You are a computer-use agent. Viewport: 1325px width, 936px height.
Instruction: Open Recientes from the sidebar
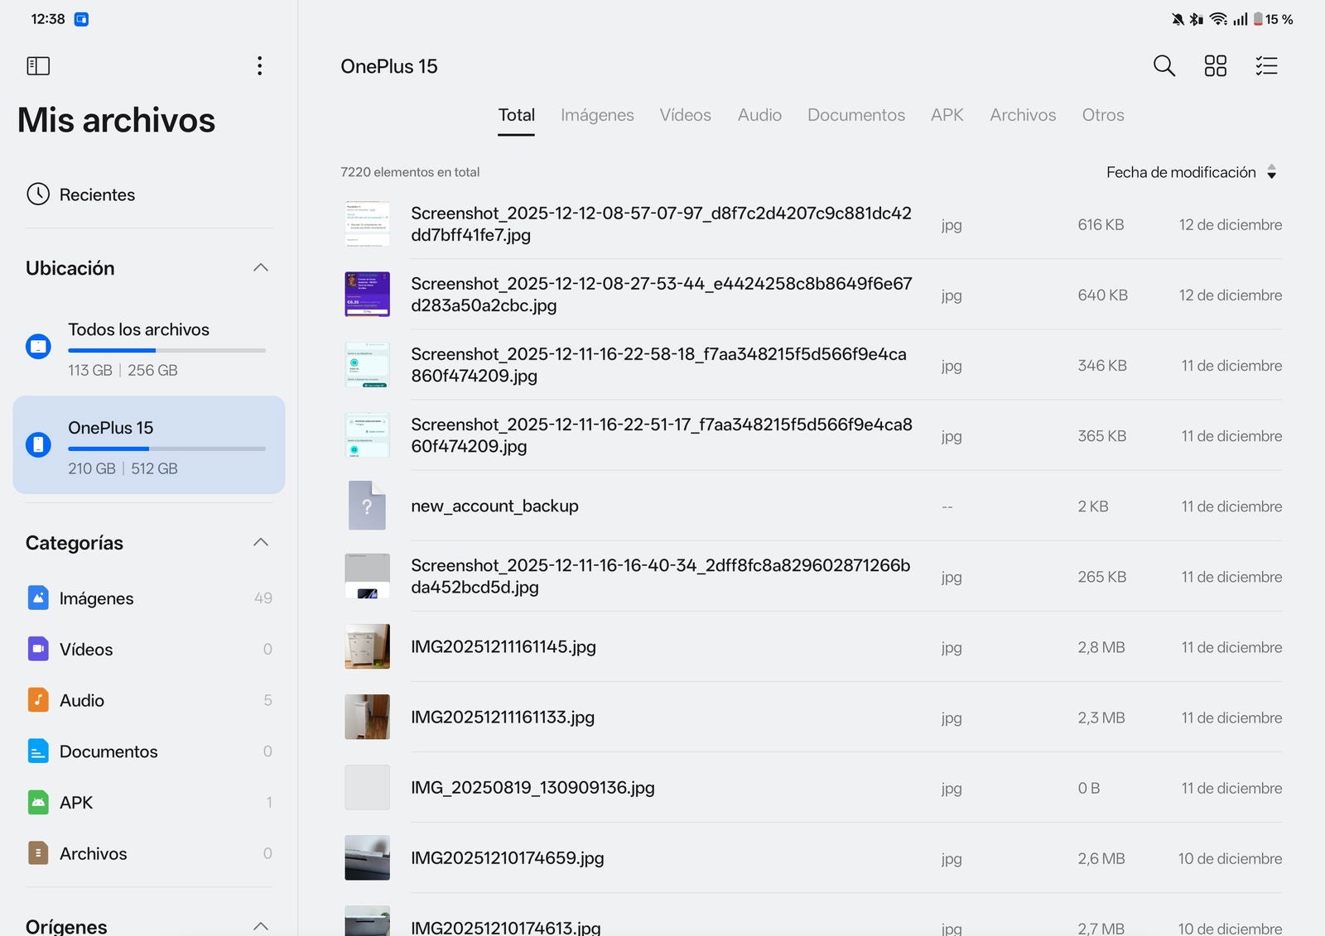97,194
